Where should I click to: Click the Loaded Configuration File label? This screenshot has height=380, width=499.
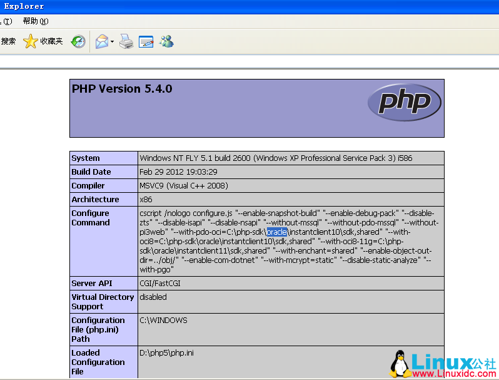98,362
